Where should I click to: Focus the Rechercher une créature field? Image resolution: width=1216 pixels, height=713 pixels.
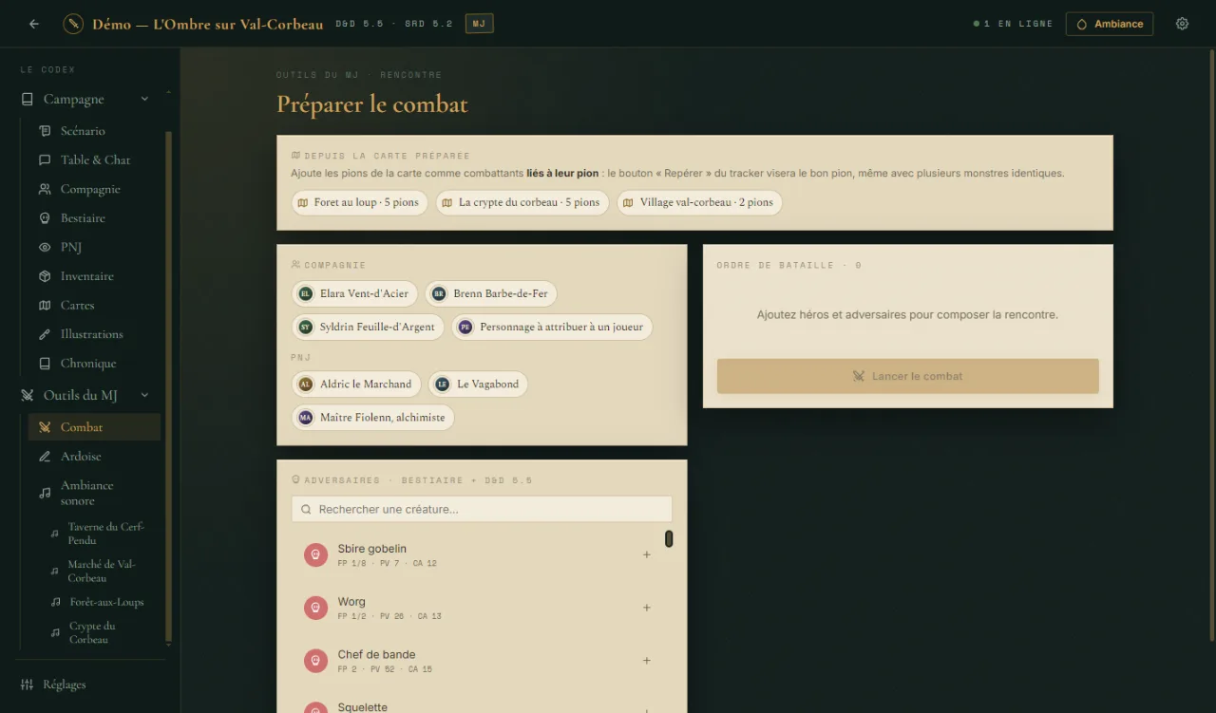482,509
